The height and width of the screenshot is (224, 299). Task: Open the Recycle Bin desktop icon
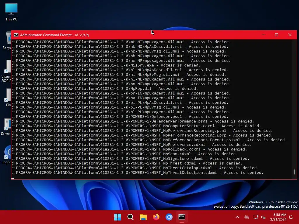[x=8, y=40]
